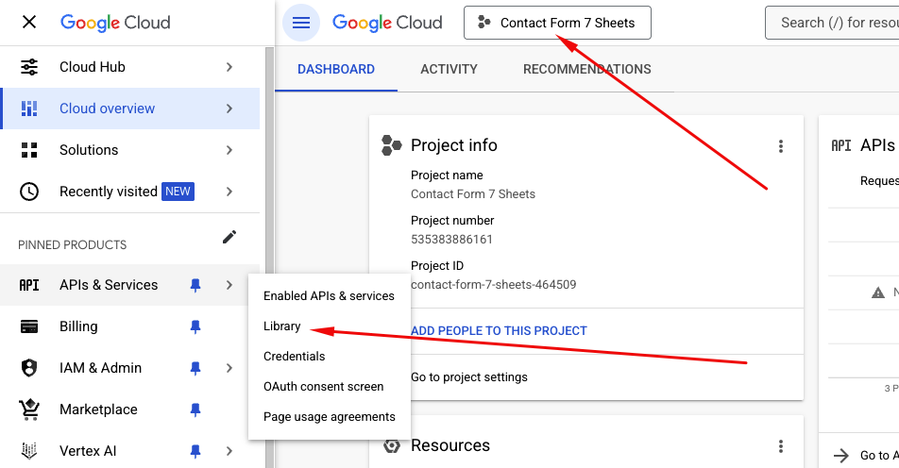Click the Project info hexagon icon
Screen dimensions: 899x468
(392, 145)
